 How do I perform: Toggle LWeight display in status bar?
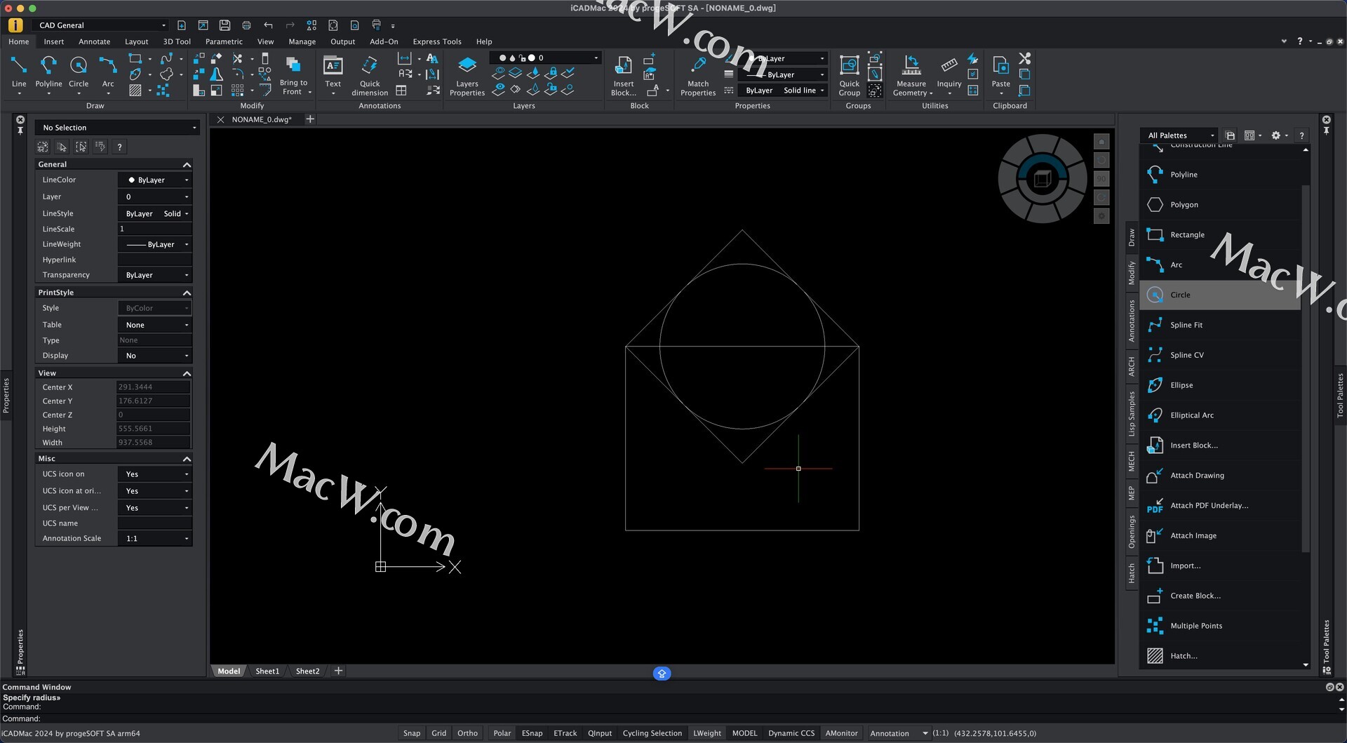(707, 733)
